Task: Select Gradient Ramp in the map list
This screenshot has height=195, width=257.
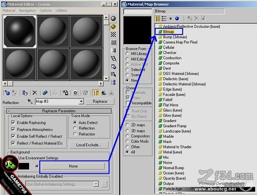Action: (173, 126)
